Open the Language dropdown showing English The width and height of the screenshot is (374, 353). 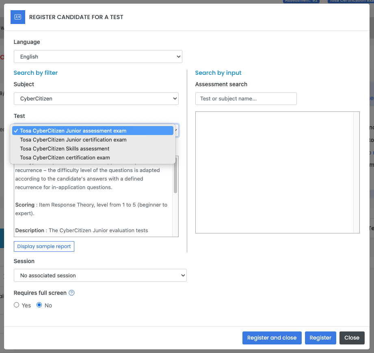tap(98, 57)
